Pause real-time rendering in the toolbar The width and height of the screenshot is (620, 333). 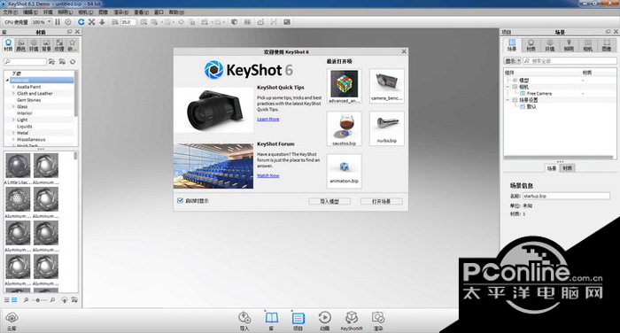[58, 22]
